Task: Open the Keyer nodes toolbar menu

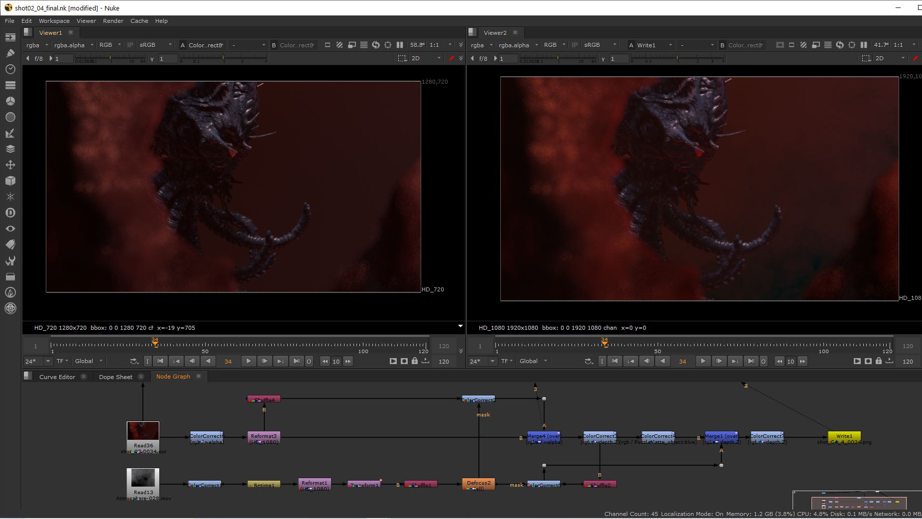Action: coord(10,133)
